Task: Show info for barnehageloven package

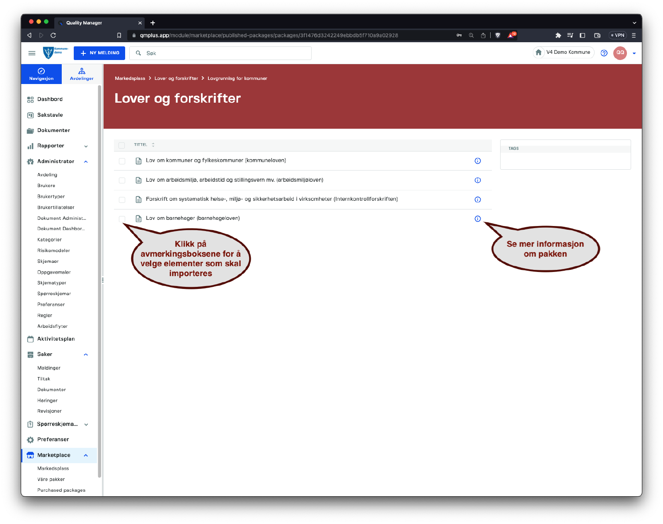Action: pos(477,219)
